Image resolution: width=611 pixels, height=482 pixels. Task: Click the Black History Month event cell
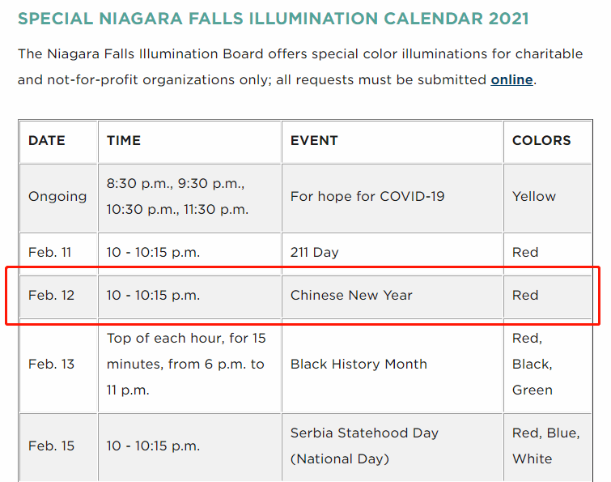359,365
